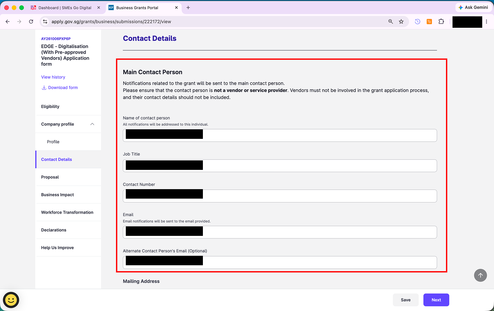The image size is (494, 311).
Task: Select the Business Grants Portal tab
Action: tap(144, 8)
